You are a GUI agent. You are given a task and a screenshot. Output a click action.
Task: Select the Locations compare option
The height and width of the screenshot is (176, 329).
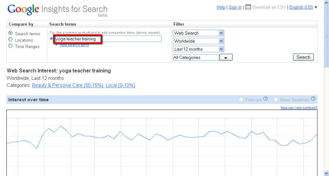11,40
